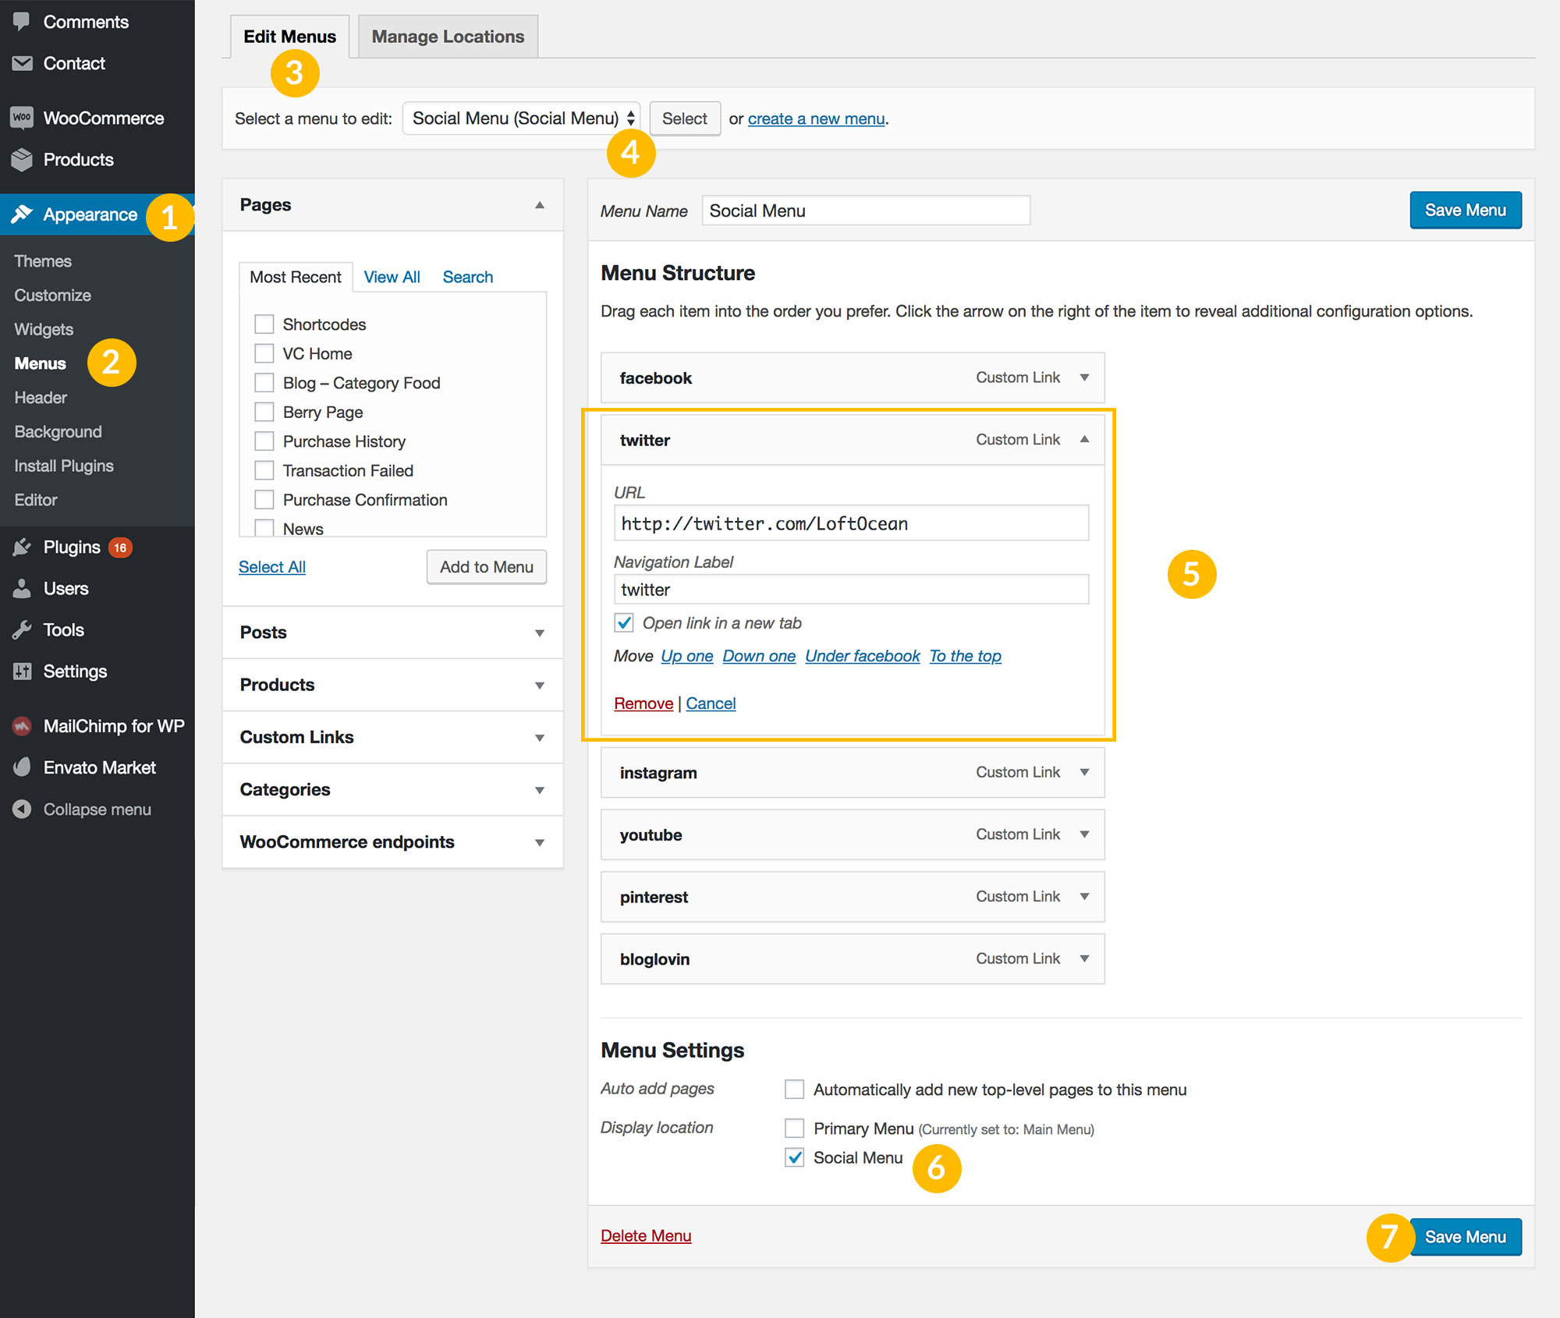The height and width of the screenshot is (1318, 1560).
Task: Uncheck Open link in a new tab
Action: click(x=623, y=623)
